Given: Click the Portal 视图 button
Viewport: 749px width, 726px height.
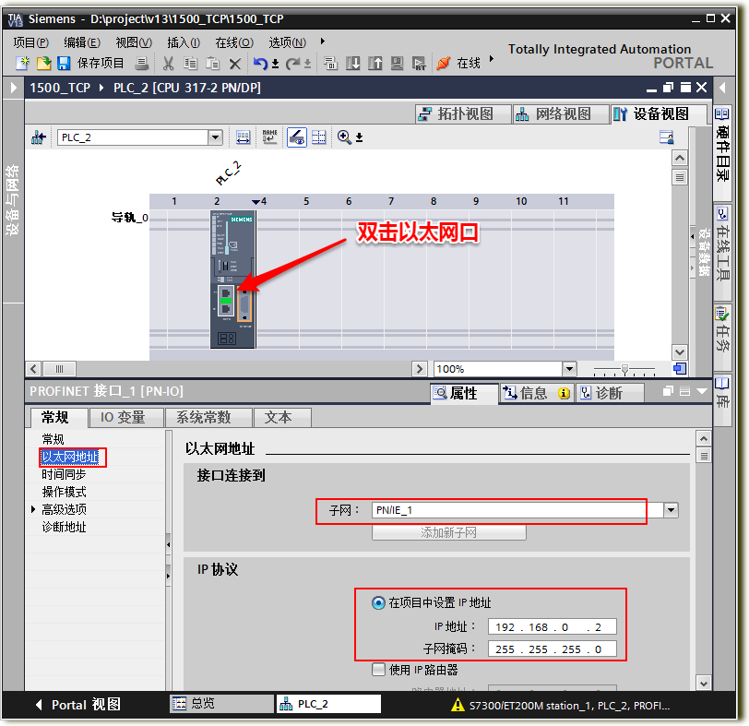Looking at the screenshot, I should click(x=78, y=705).
